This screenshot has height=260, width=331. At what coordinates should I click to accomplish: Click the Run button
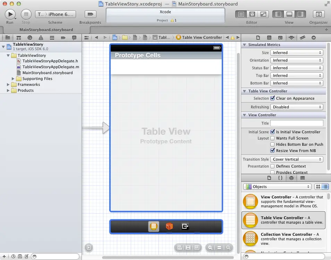pyautogui.click(x=10, y=15)
